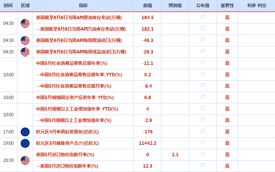Screen dimensions: 275x172
Task: Click loading spinner for 城镇固定资产投资年率 row
Action: coord(203,97)
